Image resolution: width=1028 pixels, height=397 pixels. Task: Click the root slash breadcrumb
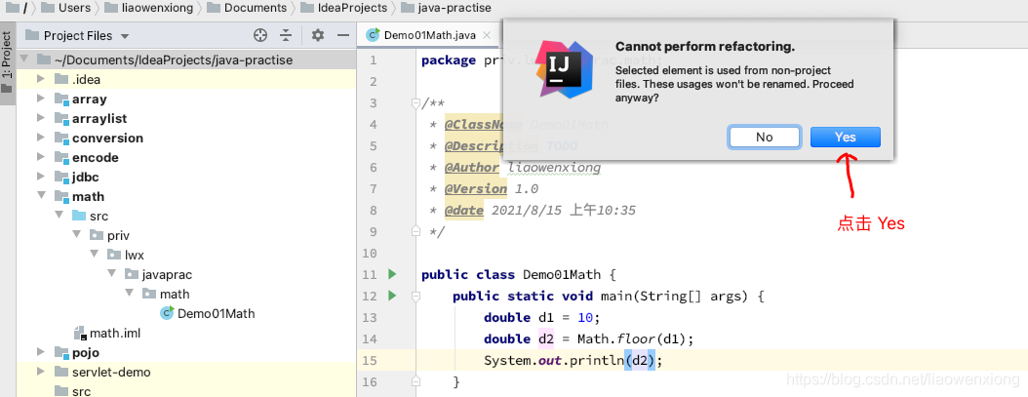17,8
